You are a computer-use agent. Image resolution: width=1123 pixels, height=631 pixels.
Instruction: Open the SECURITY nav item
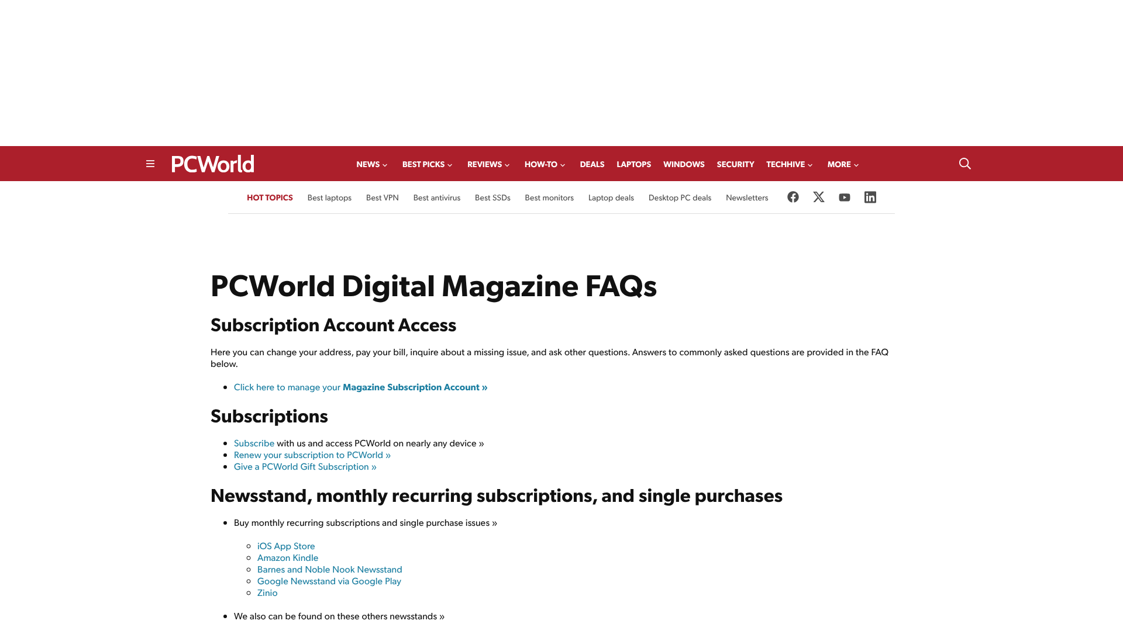[735, 165]
